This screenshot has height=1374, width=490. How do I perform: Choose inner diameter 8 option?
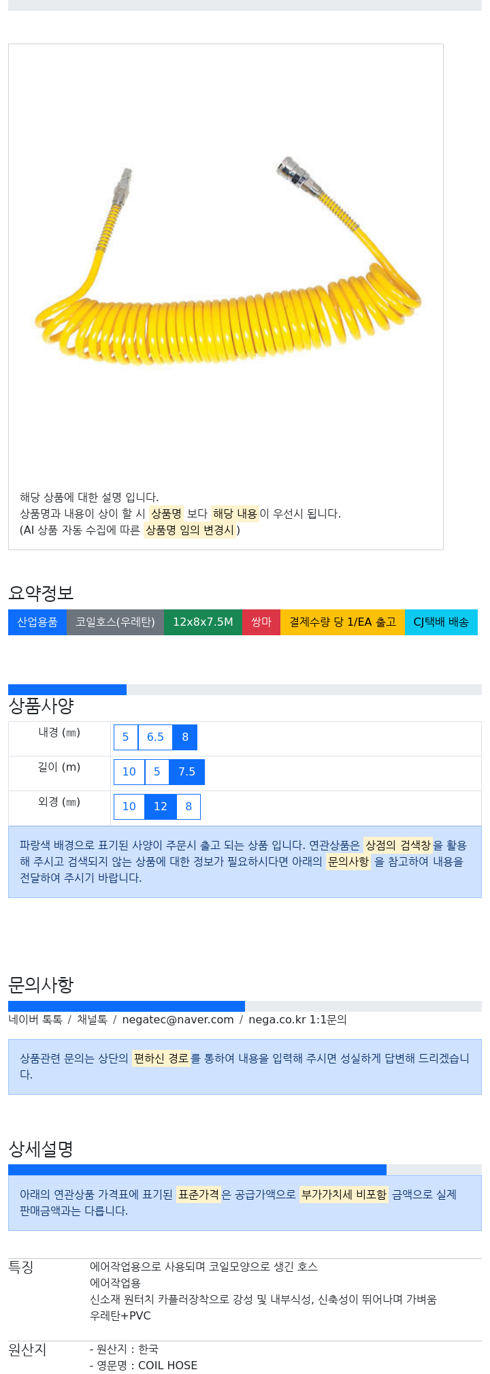tap(185, 737)
